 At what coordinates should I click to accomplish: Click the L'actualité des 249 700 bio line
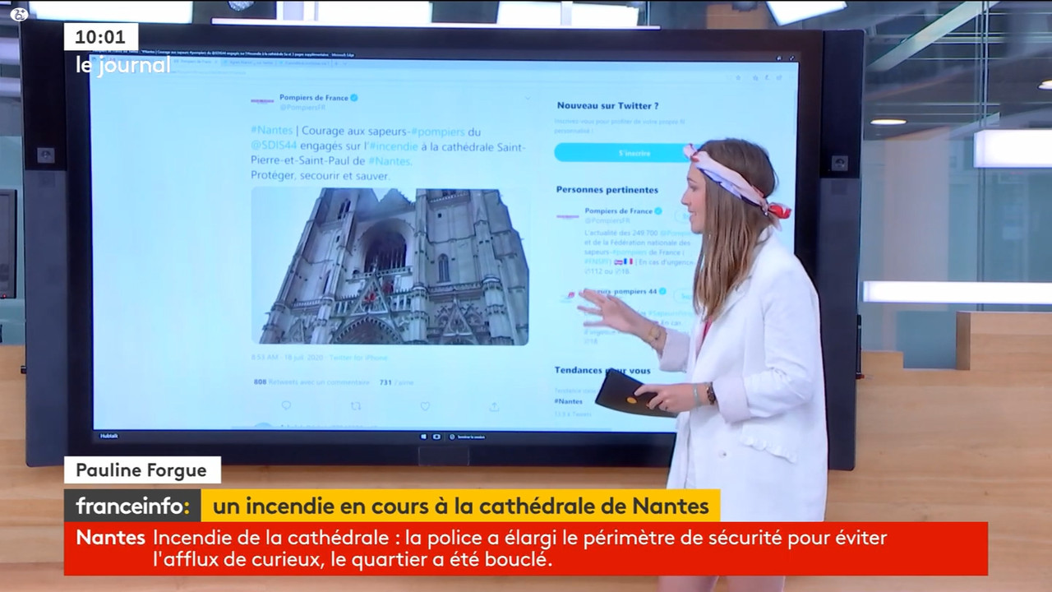pyautogui.click(x=637, y=234)
